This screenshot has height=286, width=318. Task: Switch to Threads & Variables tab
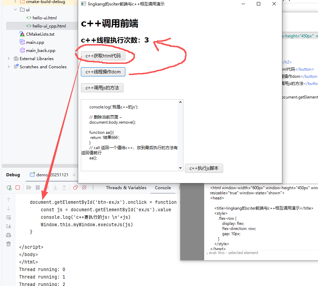pyautogui.click(x=126, y=188)
